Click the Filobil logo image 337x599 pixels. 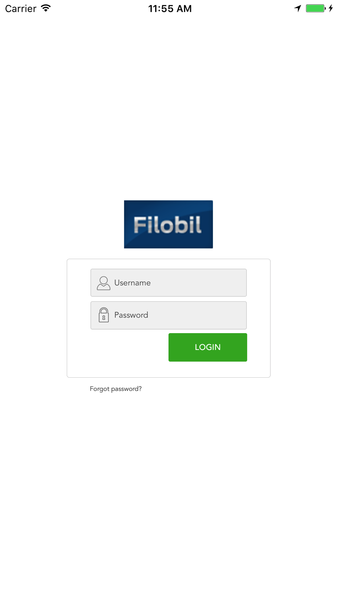[168, 224]
